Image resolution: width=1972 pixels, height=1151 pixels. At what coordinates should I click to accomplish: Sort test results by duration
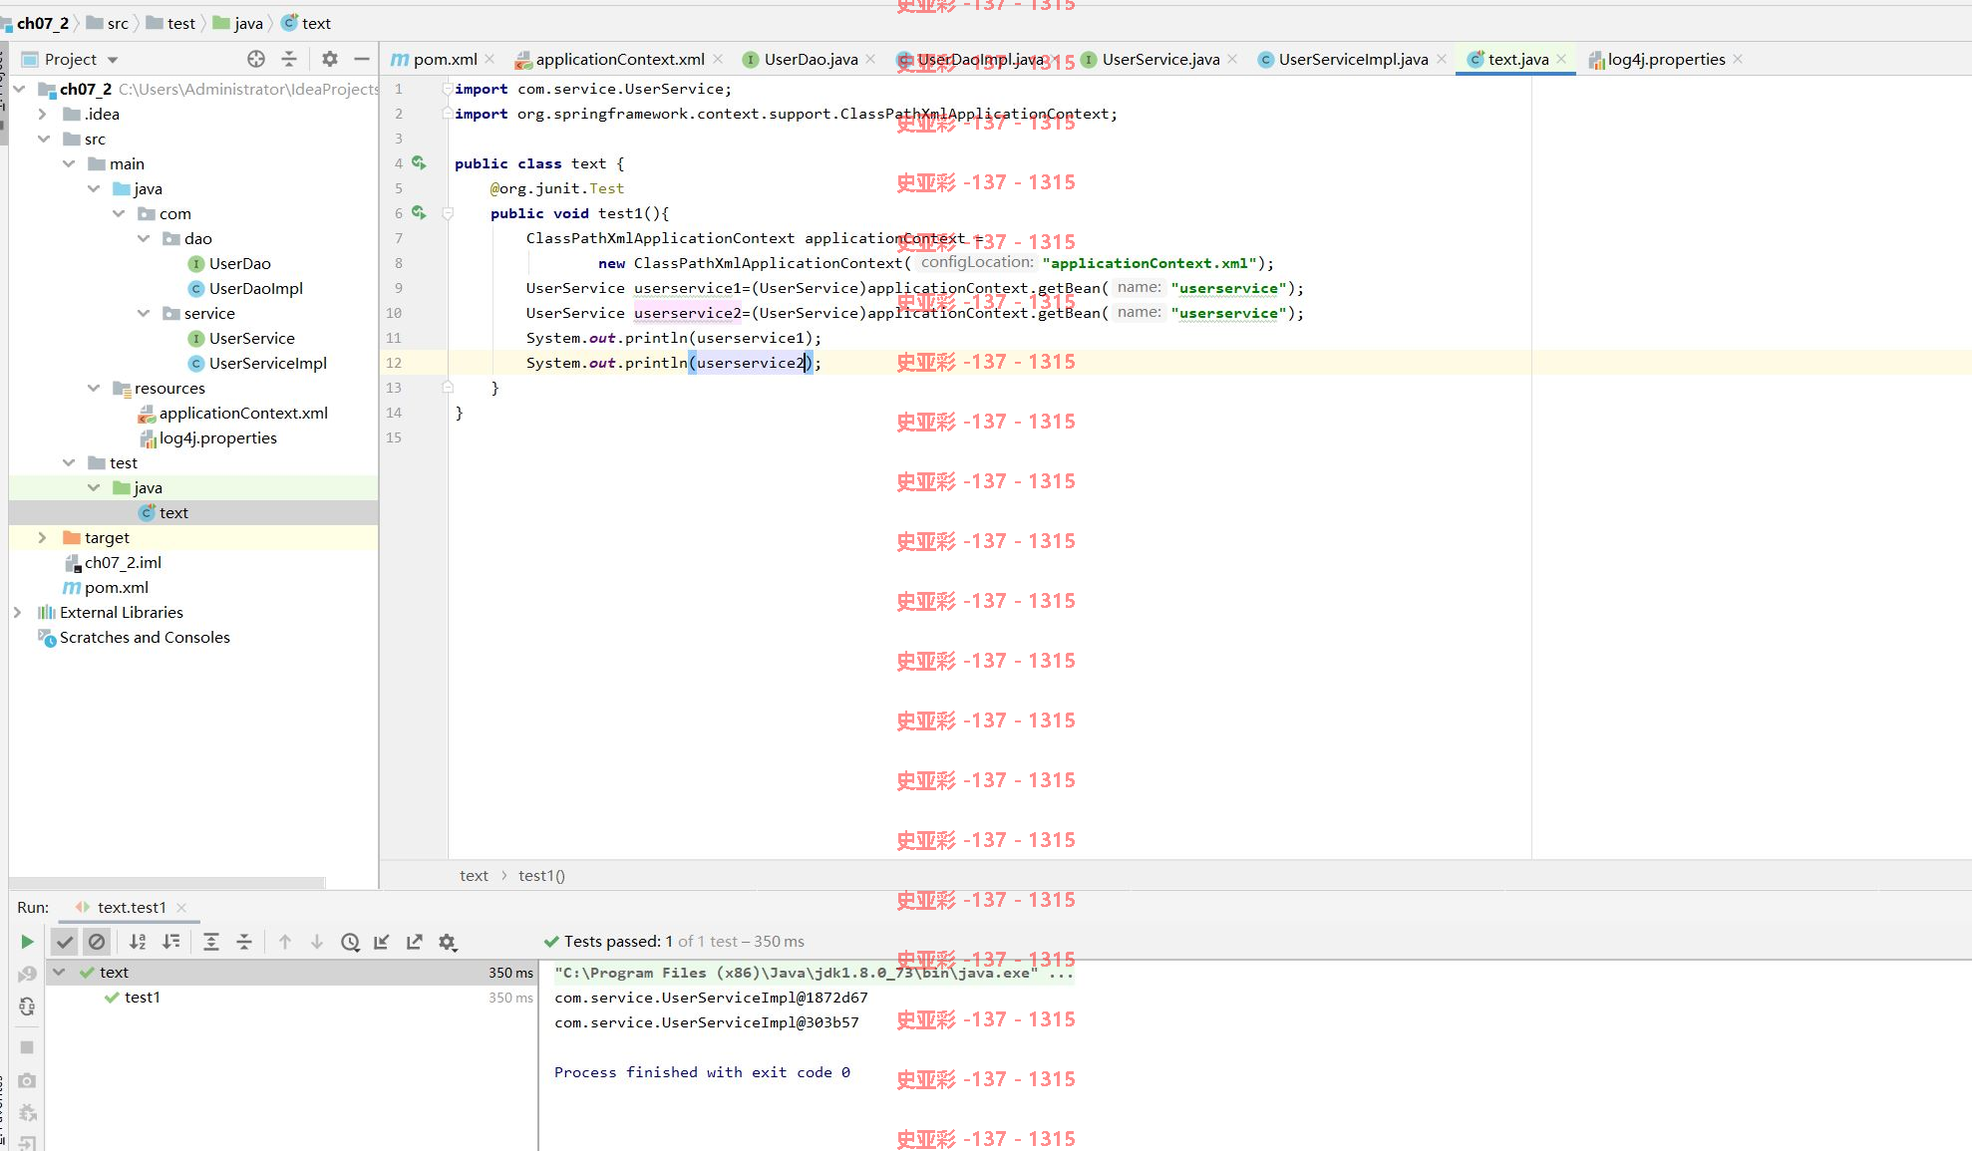coord(171,942)
